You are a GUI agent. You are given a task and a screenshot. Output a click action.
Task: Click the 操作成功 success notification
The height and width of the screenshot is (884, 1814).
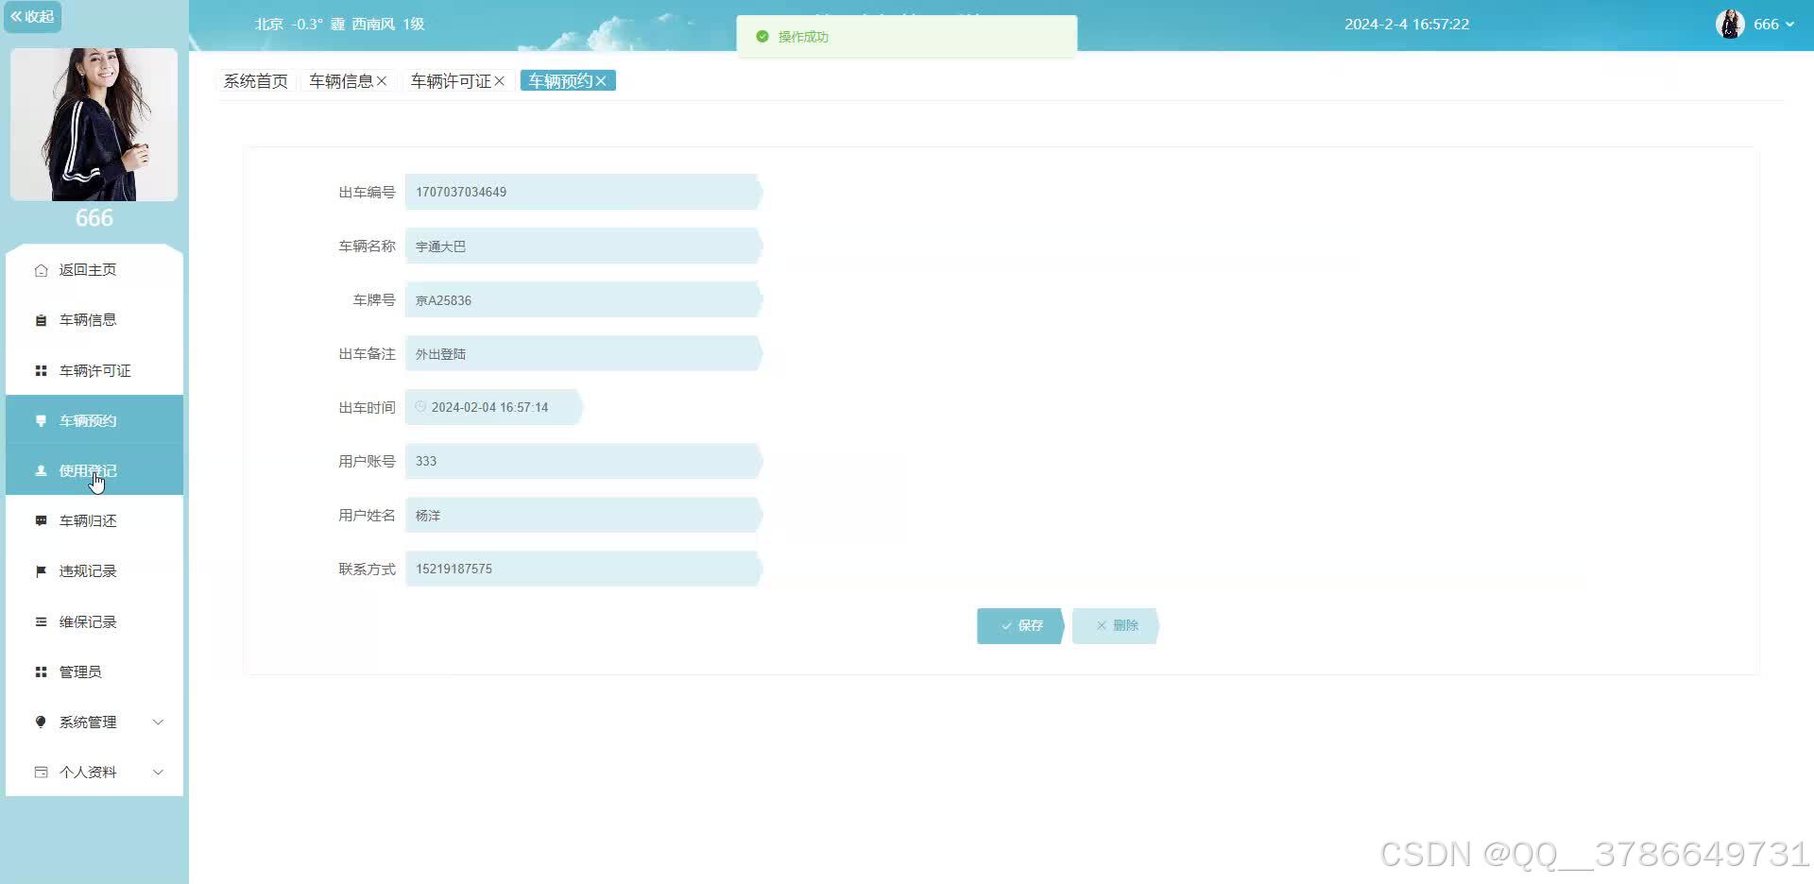click(906, 37)
